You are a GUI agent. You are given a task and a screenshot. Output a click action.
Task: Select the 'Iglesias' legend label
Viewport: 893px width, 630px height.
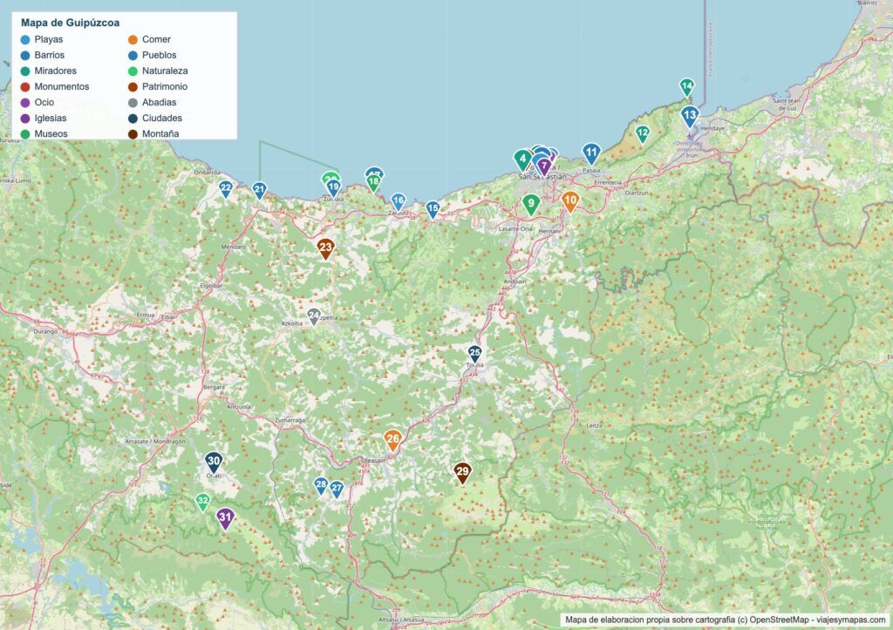tap(51, 119)
